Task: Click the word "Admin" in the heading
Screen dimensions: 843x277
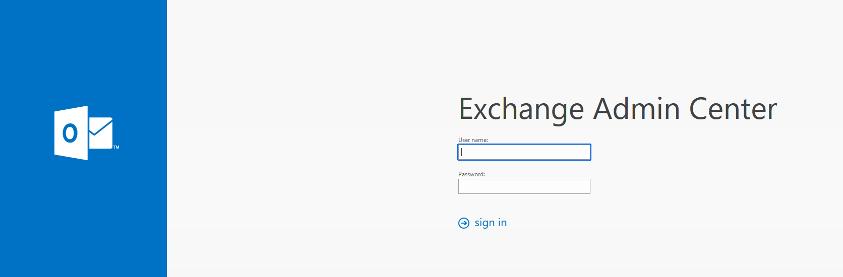Action: (x=636, y=109)
